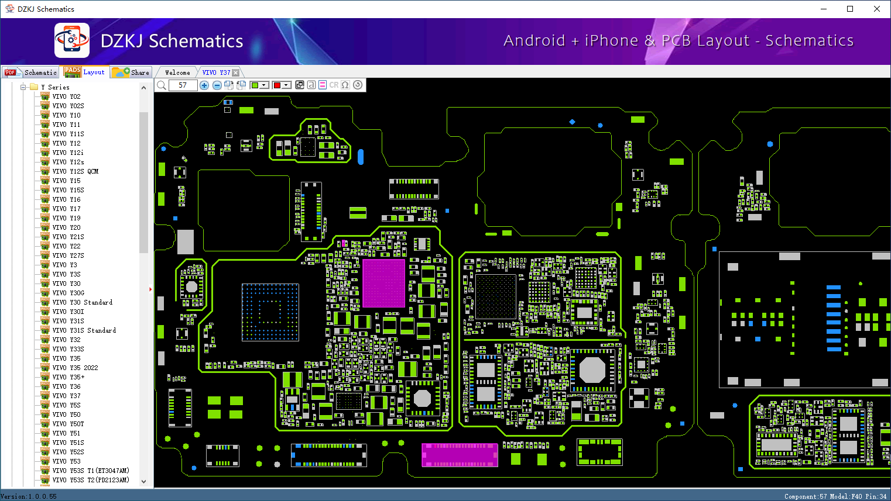Switch to the Share tab
This screenshot has height=501, width=891.
click(131, 72)
